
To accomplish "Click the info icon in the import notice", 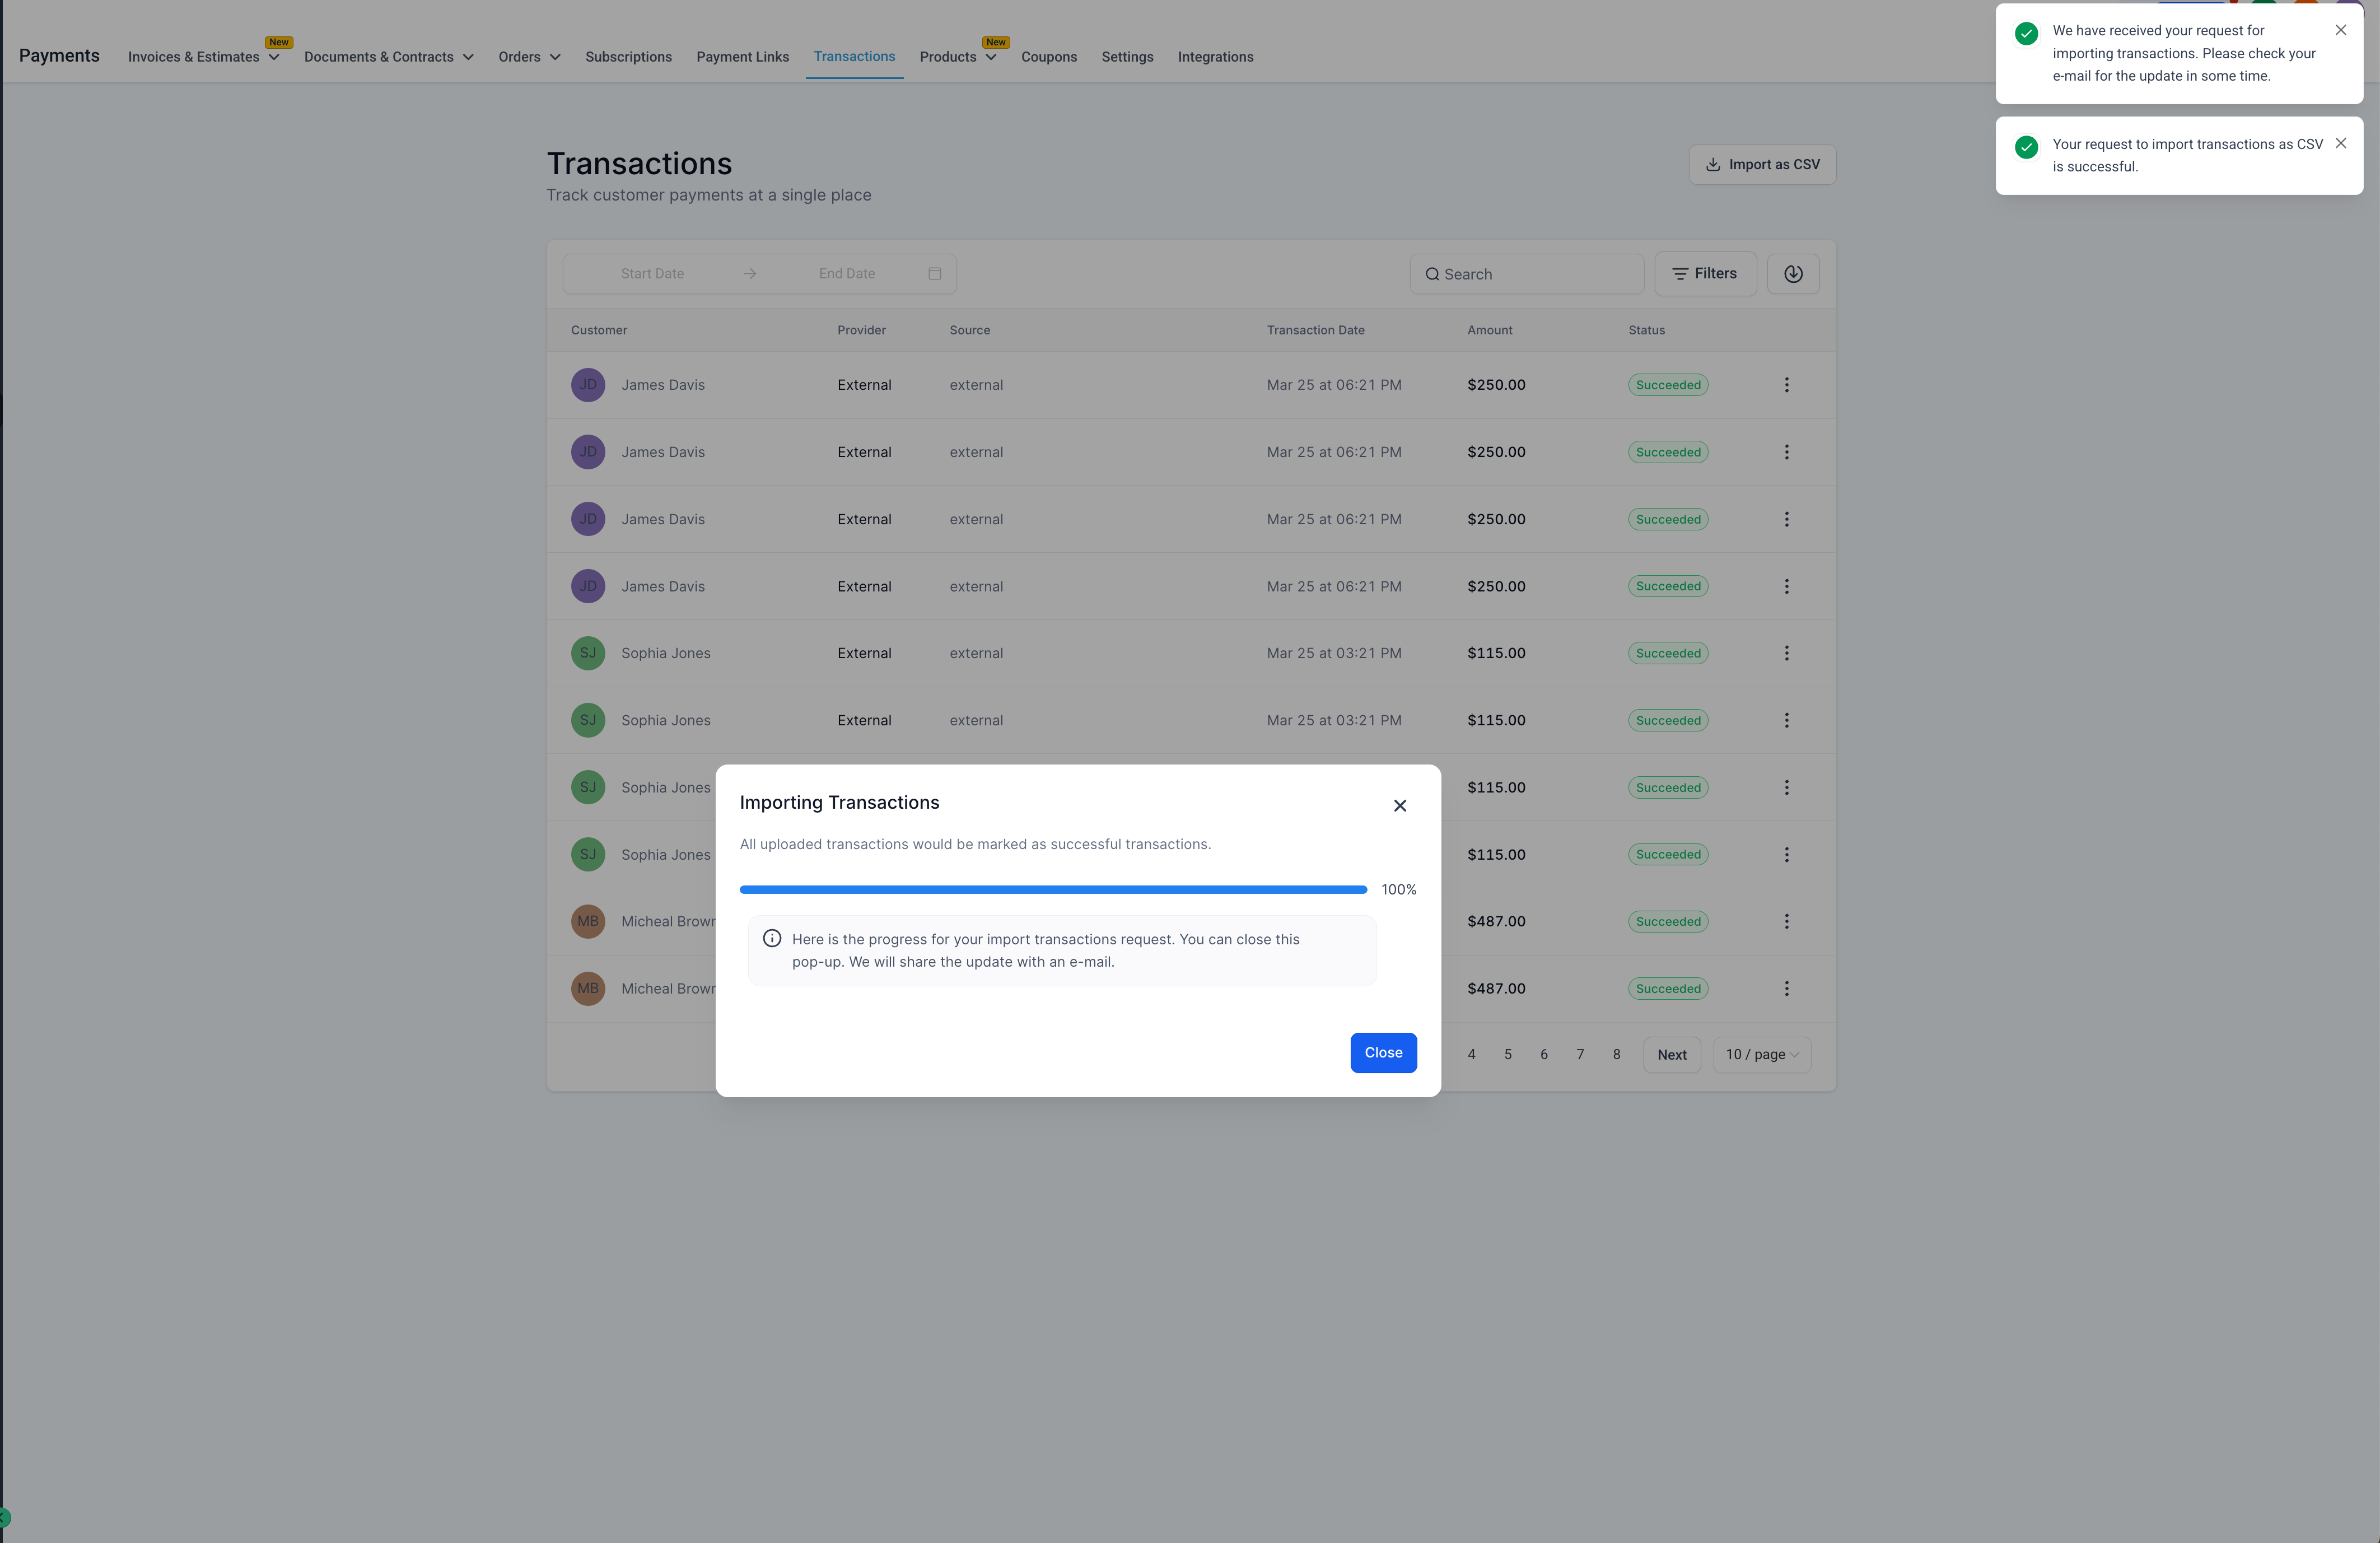I will tap(772, 938).
